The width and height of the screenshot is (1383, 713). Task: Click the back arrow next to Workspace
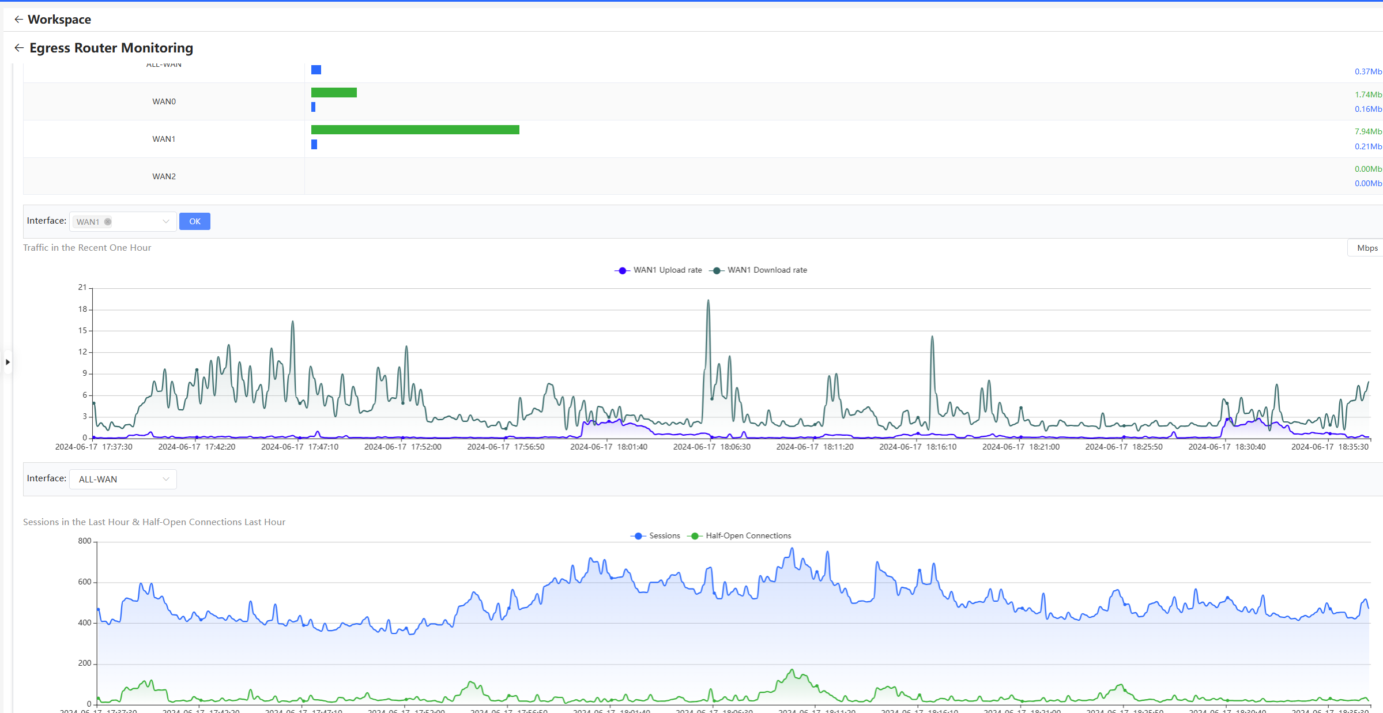[18, 20]
